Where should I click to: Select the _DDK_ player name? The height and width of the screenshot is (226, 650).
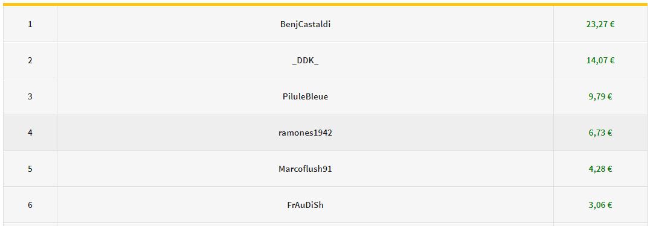pyautogui.click(x=305, y=60)
